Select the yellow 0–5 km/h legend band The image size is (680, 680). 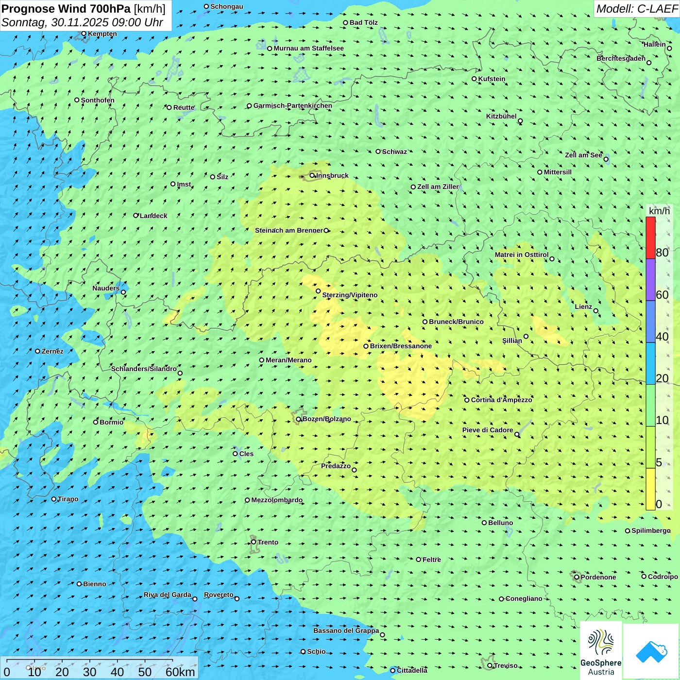(650, 489)
